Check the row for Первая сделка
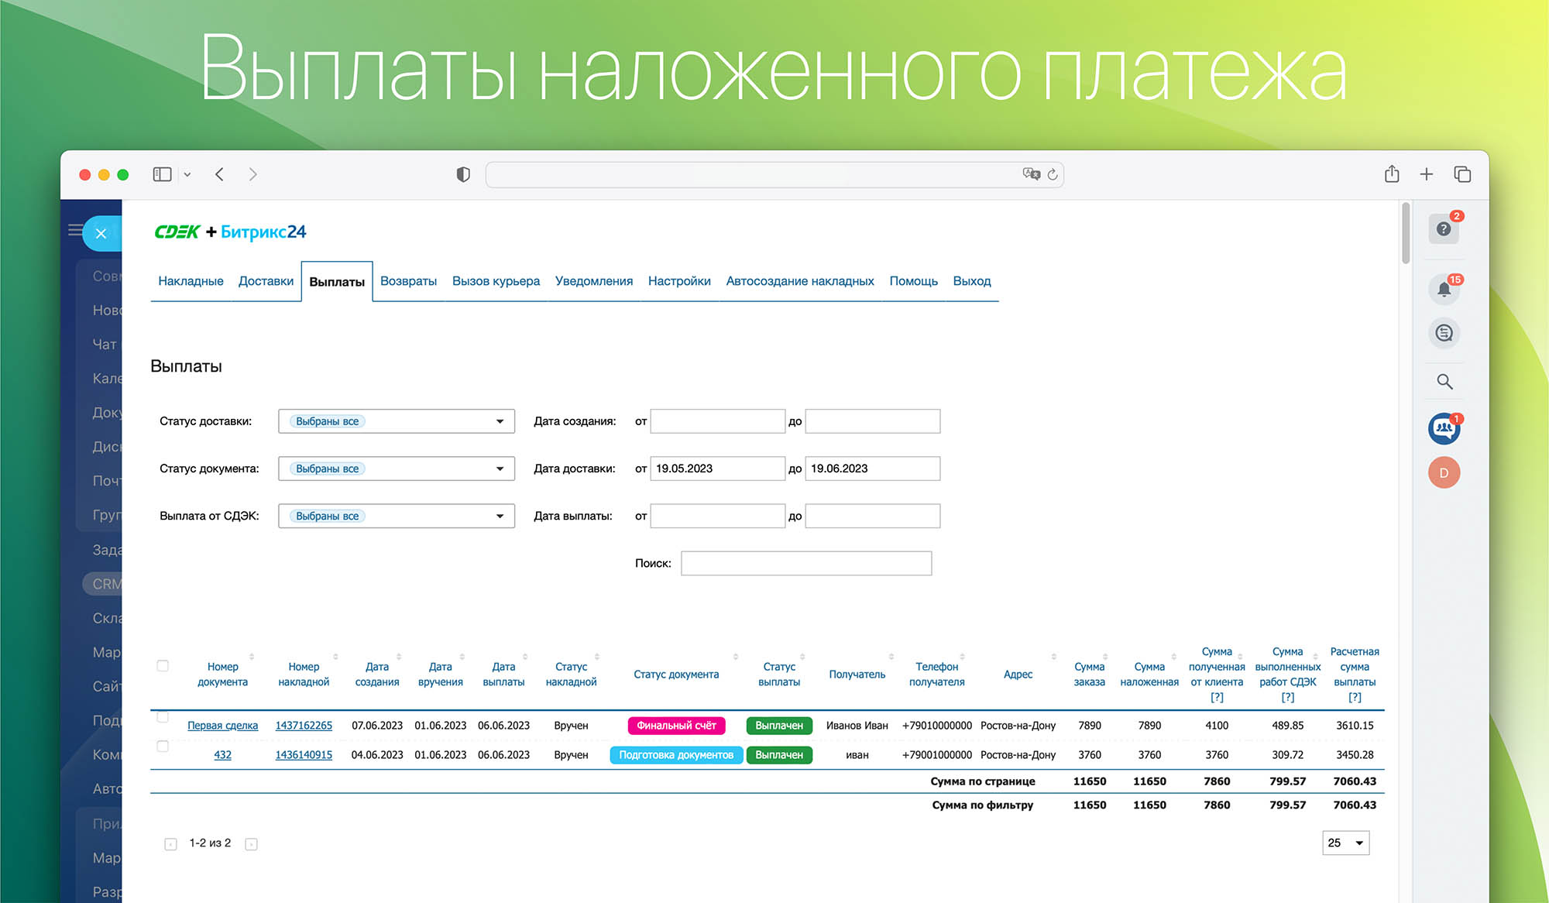 163,717
